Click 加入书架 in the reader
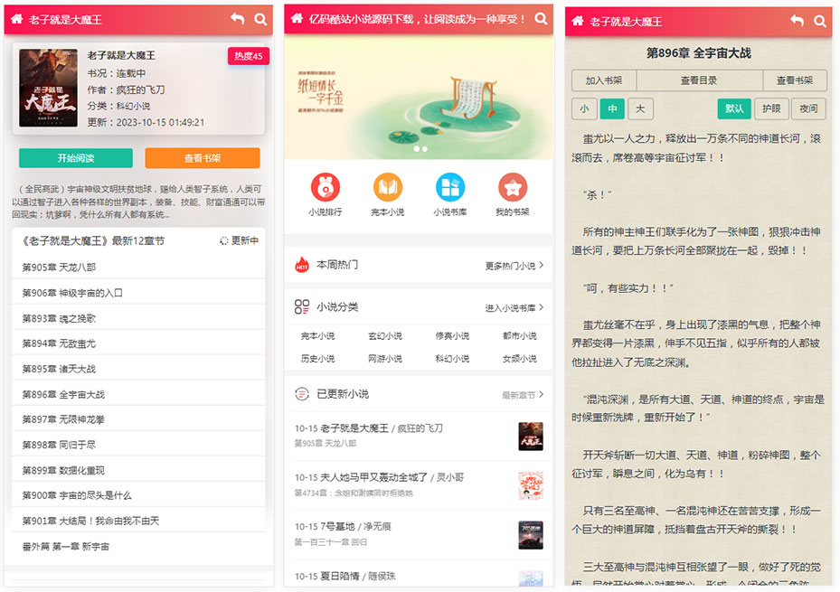This screenshot has width=840, height=592. point(604,80)
